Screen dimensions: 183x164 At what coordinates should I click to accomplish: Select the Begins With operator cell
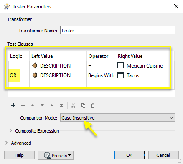click(101, 75)
